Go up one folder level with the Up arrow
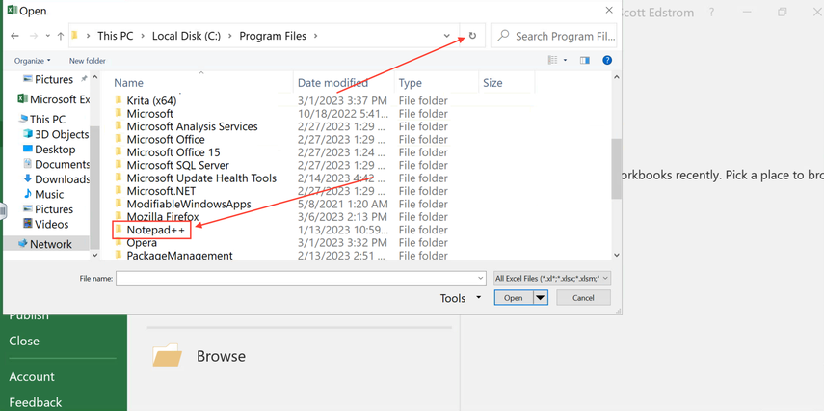Image resolution: width=824 pixels, height=411 pixels. (60, 36)
